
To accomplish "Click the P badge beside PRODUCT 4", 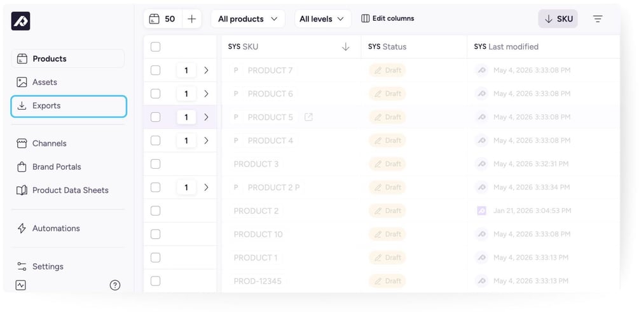I will (235, 141).
